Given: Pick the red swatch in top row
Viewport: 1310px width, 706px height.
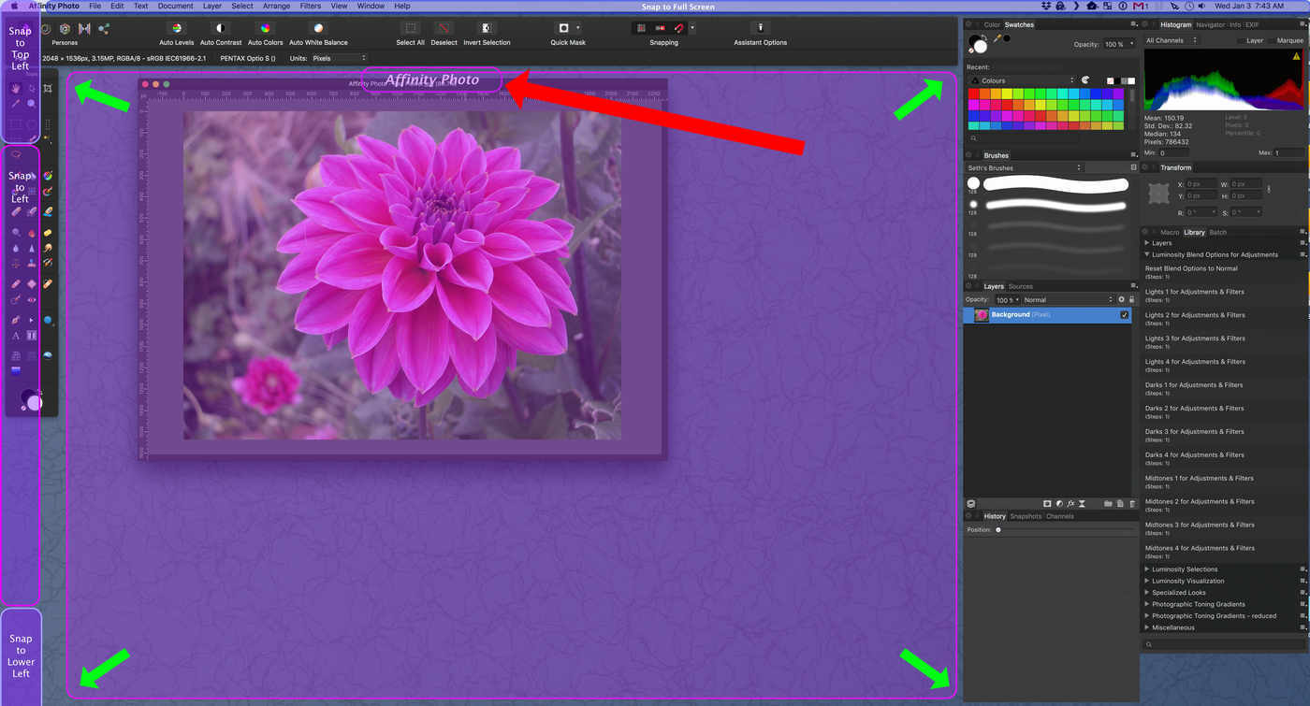Looking at the screenshot, I should pos(973,94).
